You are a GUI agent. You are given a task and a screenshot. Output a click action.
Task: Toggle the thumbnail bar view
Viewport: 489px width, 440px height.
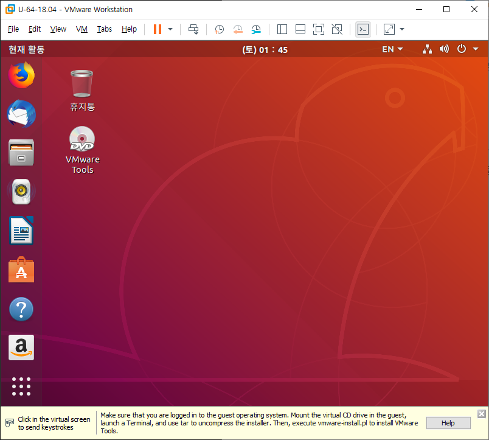300,29
